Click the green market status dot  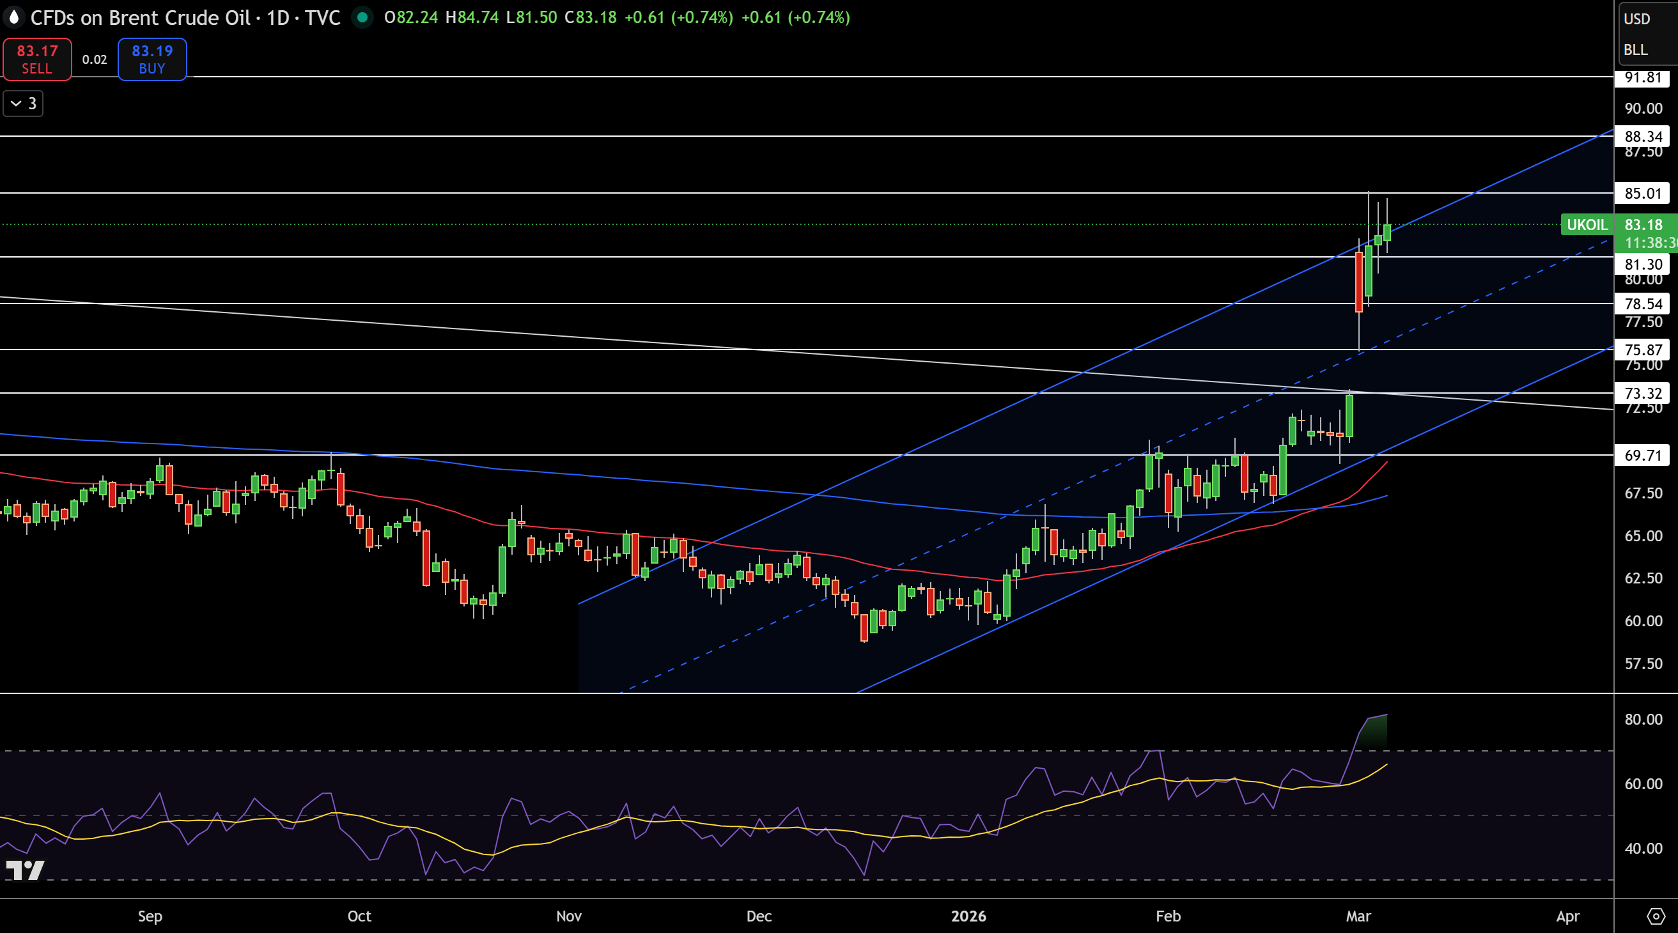[x=362, y=17]
